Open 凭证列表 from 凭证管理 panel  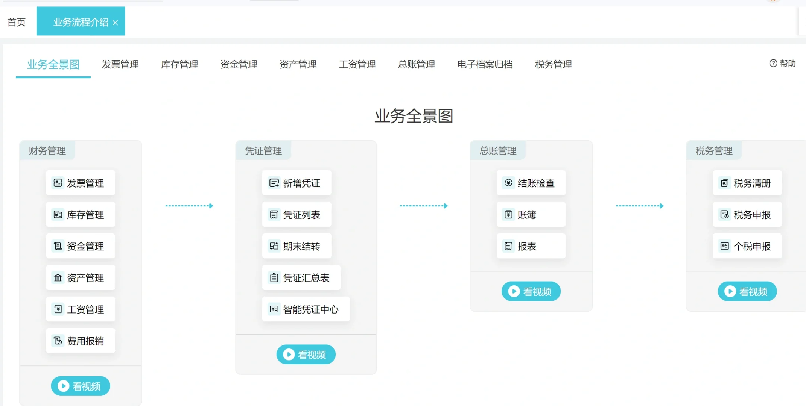(x=297, y=215)
